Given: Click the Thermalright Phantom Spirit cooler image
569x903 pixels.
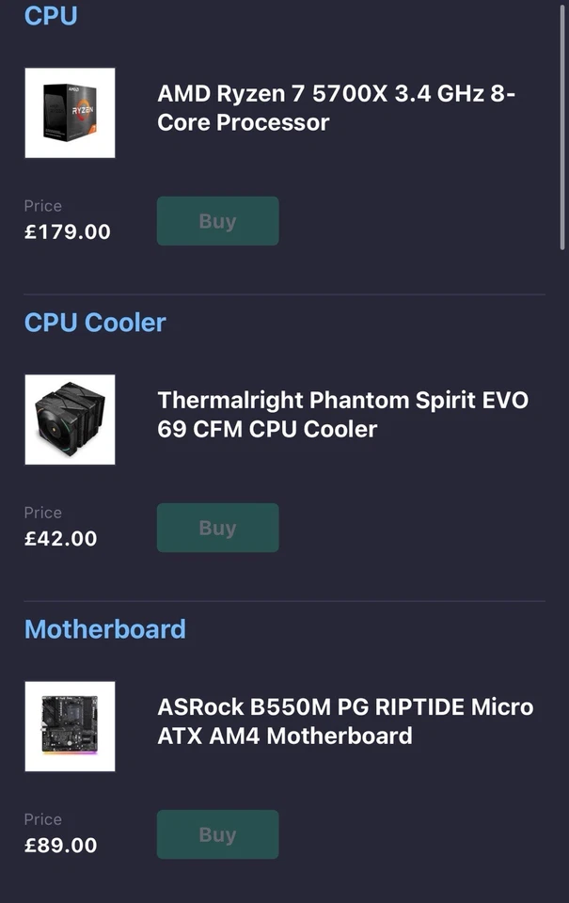Looking at the screenshot, I should point(70,420).
